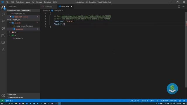Select language mode JSON with Comments

coord(168,101)
